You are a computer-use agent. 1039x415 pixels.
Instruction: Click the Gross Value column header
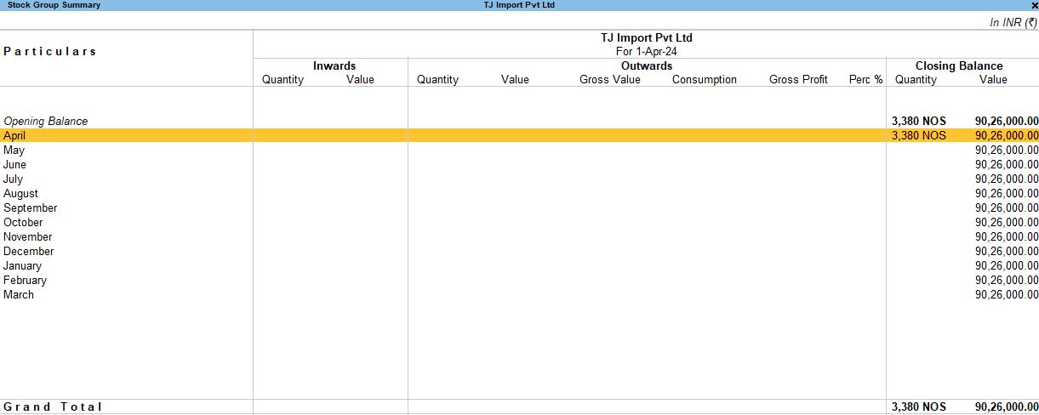(610, 79)
